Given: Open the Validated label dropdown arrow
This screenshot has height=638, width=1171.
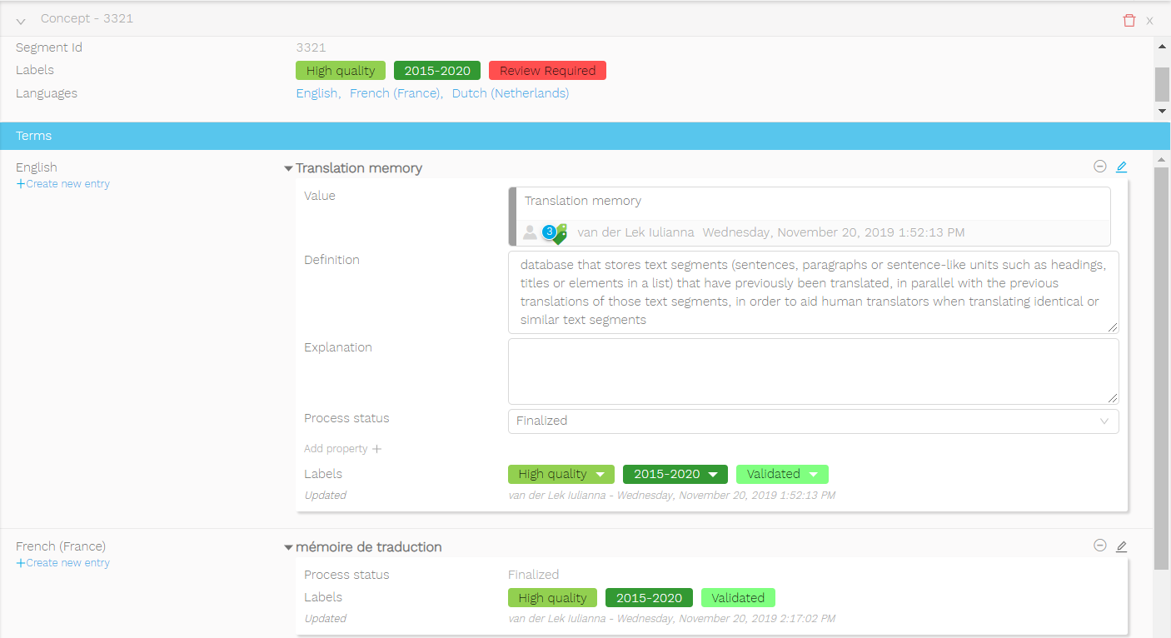Looking at the screenshot, I should (x=814, y=475).
